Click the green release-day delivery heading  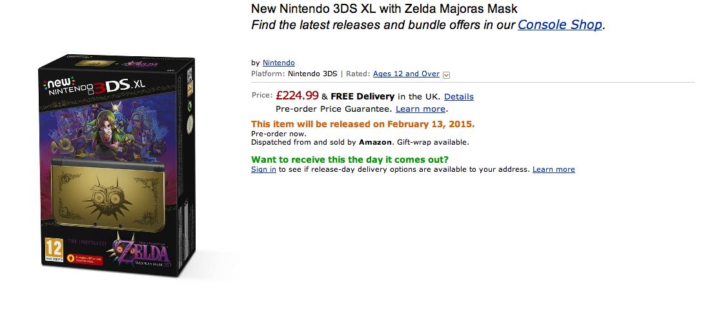click(349, 160)
